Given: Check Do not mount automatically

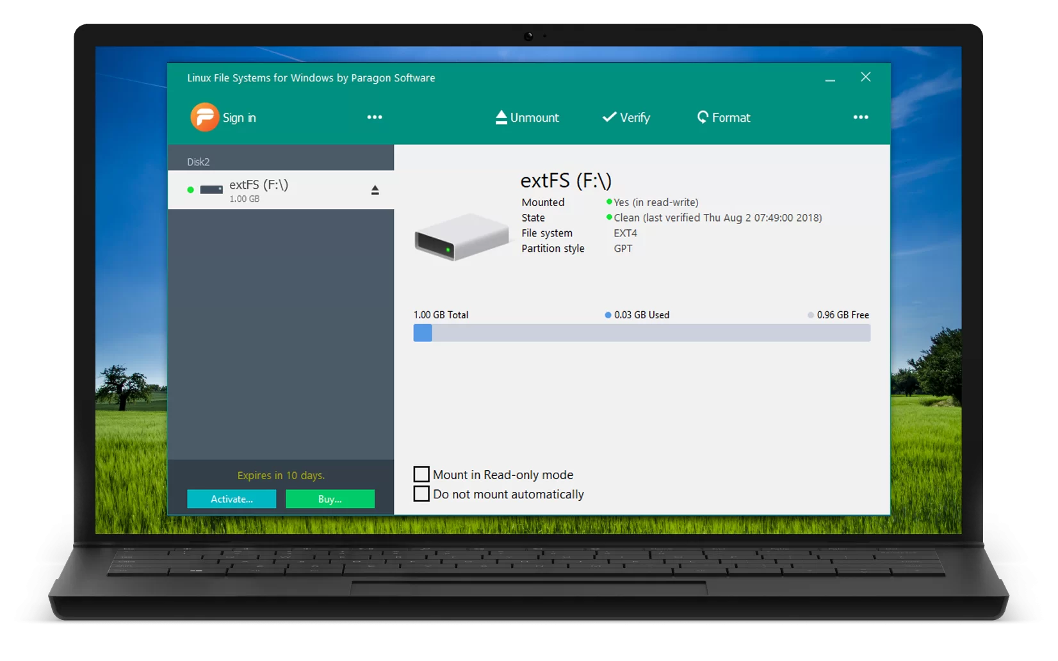Looking at the screenshot, I should click(x=421, y=493).
